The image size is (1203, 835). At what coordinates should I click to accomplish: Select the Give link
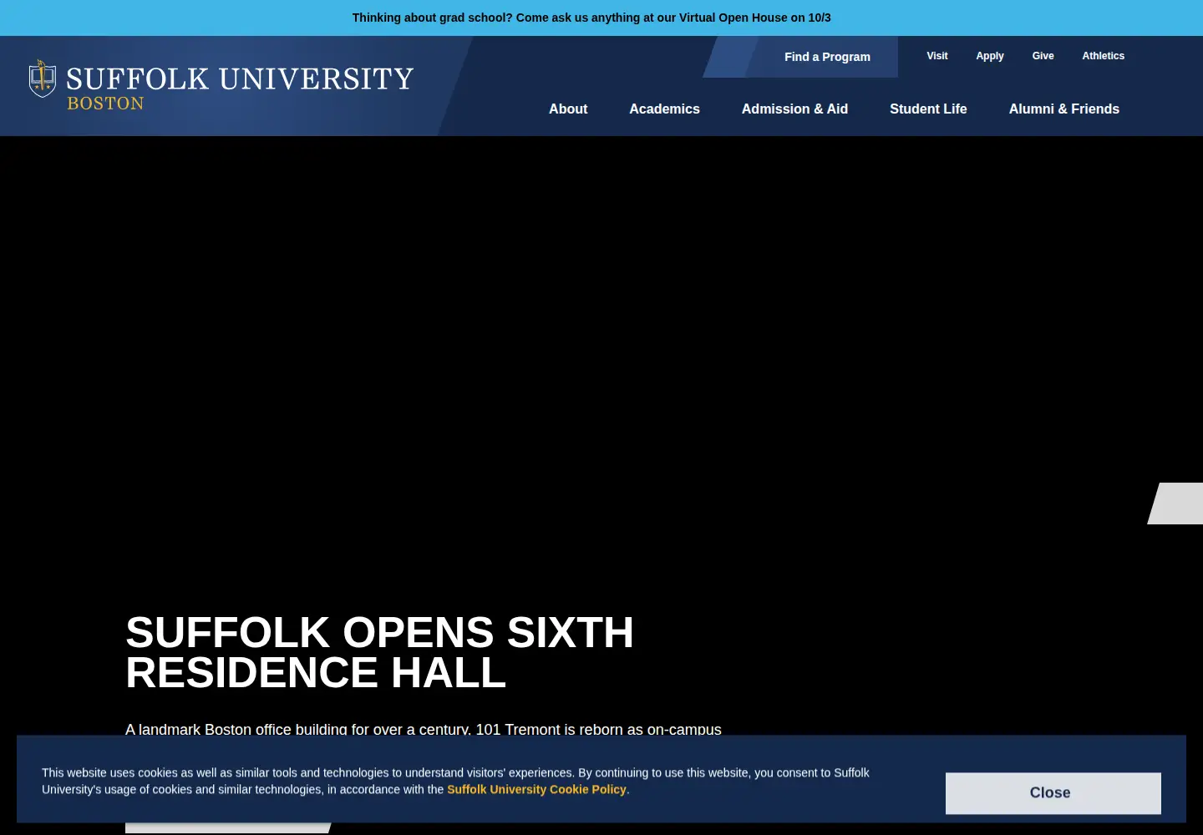click(1043, 56)
